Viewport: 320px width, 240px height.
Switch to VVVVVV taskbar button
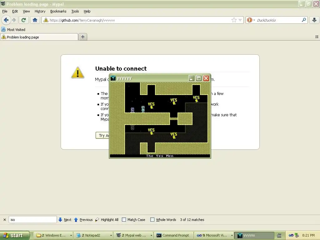click(x=254, y=235)
